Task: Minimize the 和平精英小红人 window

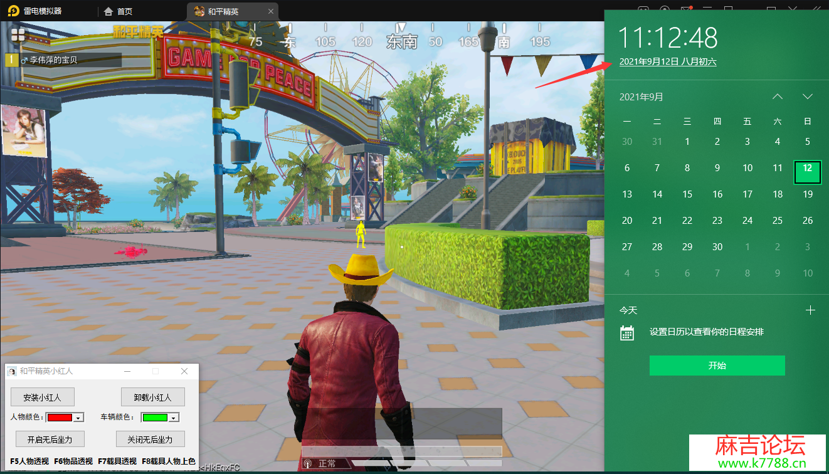Action: 127,371
